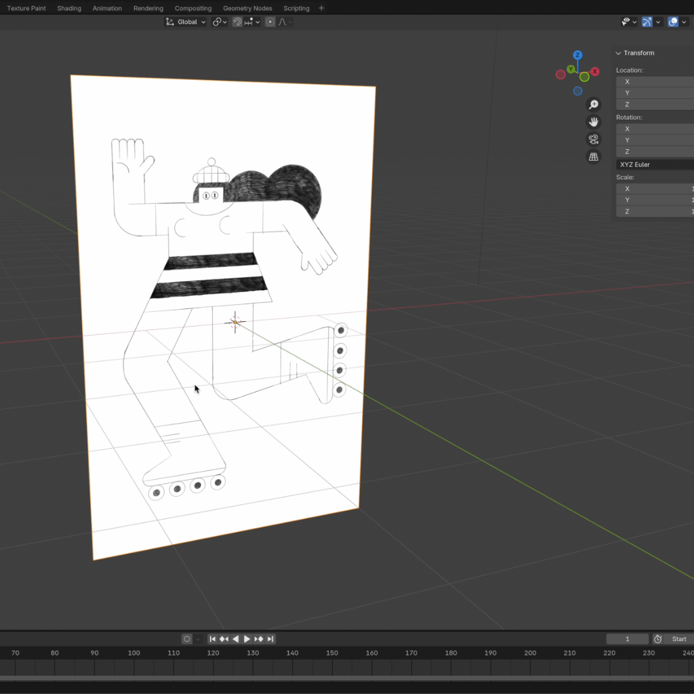Open the Global transform orientation dropdown
The width and height of the screenshot is (694, 694).
(186, 22)
